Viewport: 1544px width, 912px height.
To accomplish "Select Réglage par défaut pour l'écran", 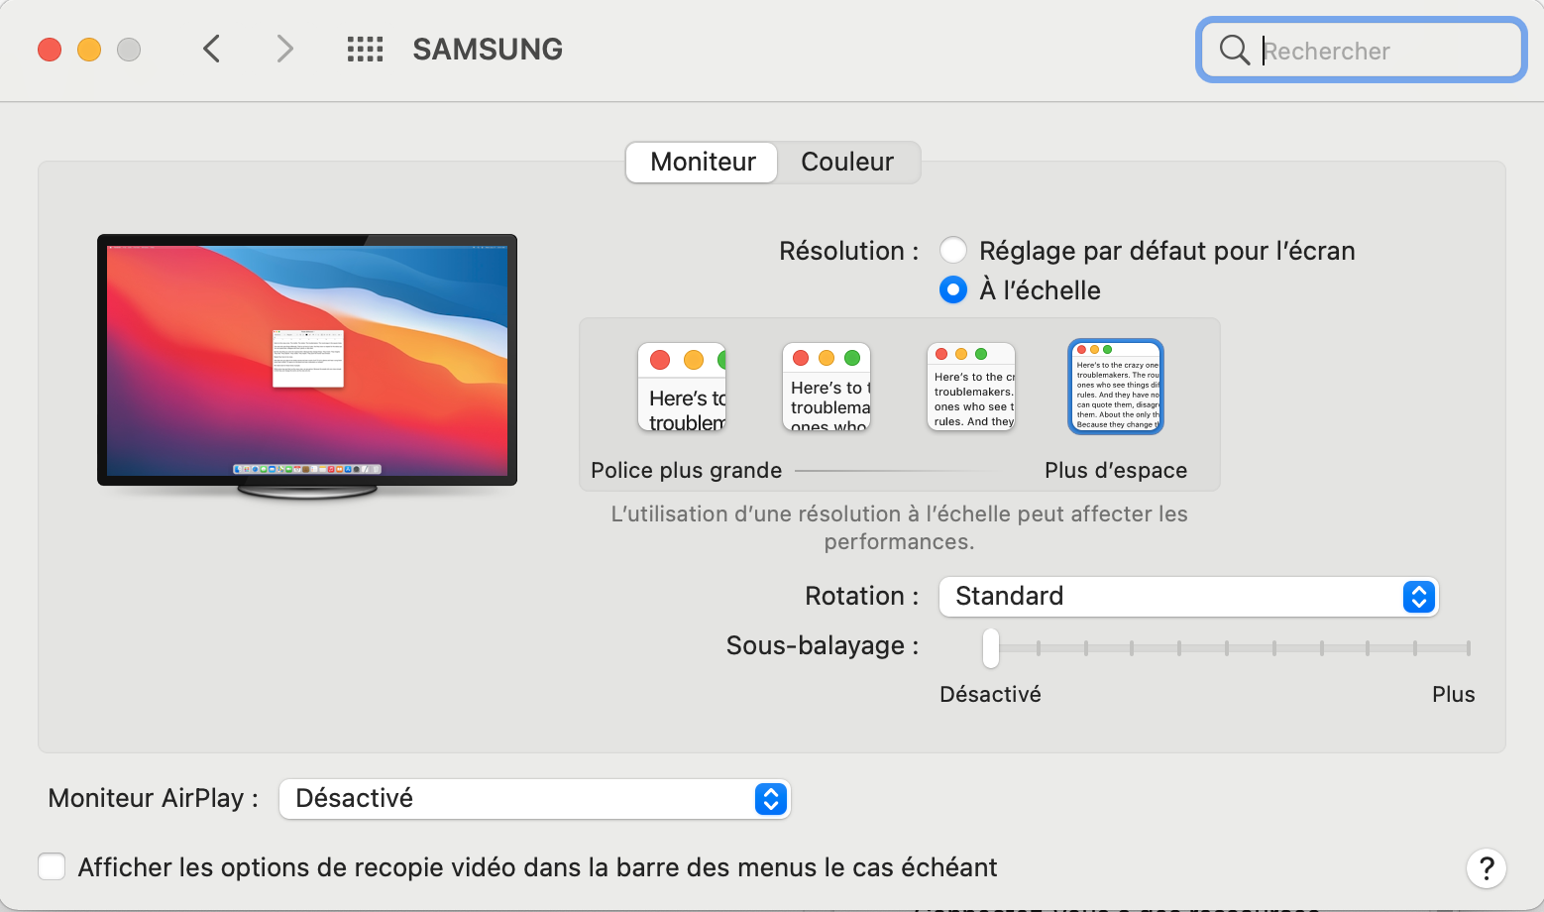I will click(x=953, y=250).
